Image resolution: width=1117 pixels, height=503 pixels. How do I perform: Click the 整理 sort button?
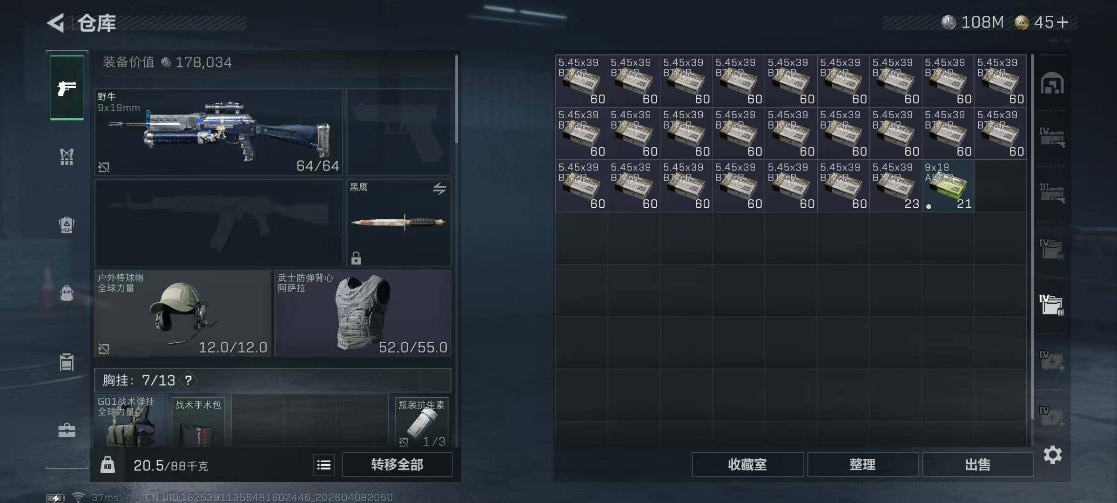click(x=862, y=465)
